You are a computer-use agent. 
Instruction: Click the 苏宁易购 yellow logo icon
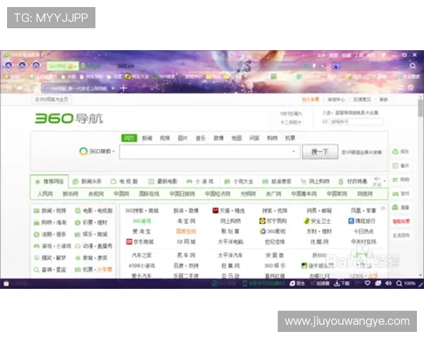pyautogui.click(x=262, y=221)
